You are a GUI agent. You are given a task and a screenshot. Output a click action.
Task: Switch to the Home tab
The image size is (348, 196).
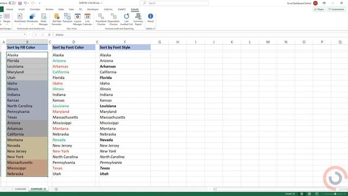10,9
